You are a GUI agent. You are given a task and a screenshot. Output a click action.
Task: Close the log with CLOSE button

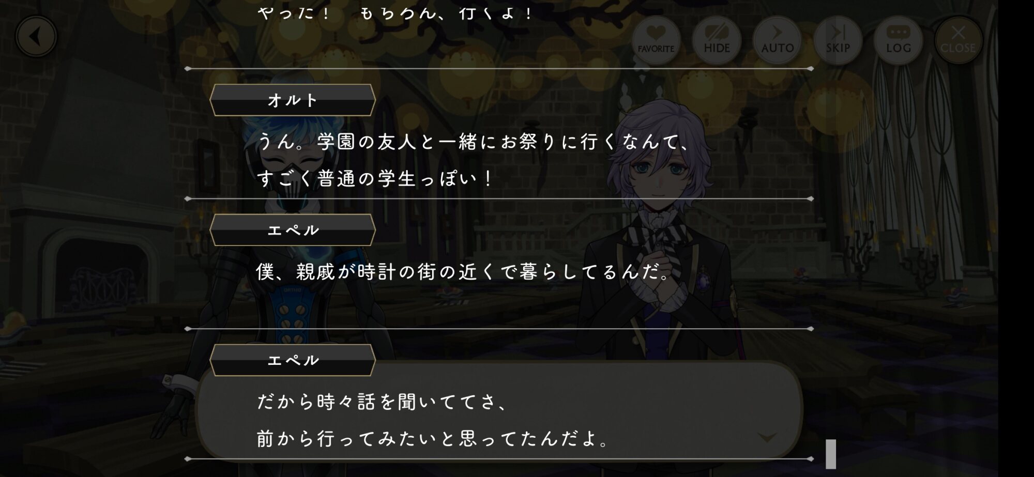(958, 40)
